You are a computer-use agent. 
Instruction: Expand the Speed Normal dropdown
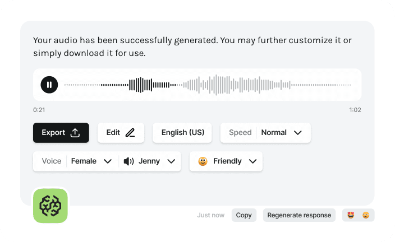(x=298, y=133)
